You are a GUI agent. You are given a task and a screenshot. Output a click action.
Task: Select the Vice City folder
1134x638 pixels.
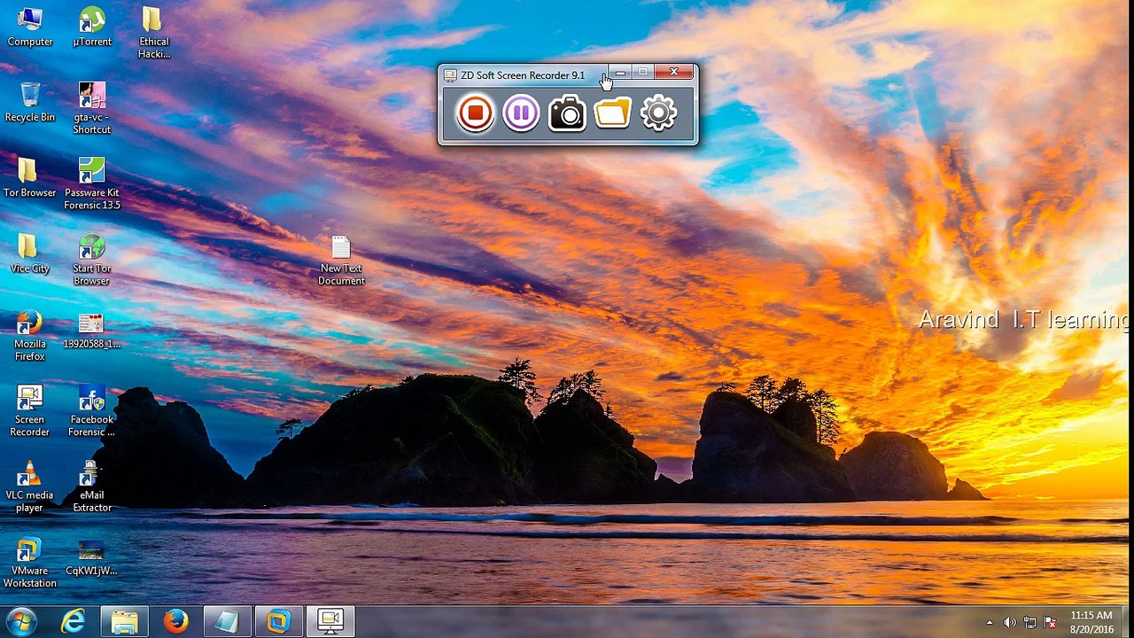(30, 253)
